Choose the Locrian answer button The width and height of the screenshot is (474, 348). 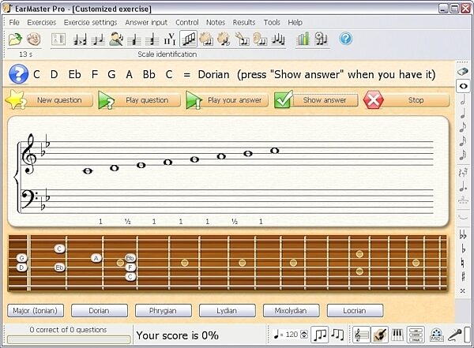[355, 311]
